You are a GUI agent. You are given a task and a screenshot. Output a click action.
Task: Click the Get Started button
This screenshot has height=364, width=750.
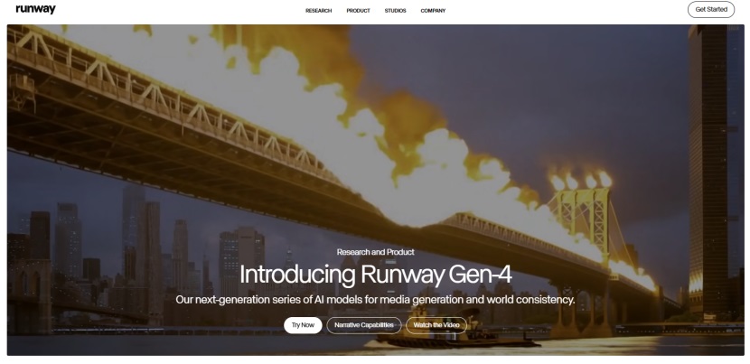coord(711,10)
